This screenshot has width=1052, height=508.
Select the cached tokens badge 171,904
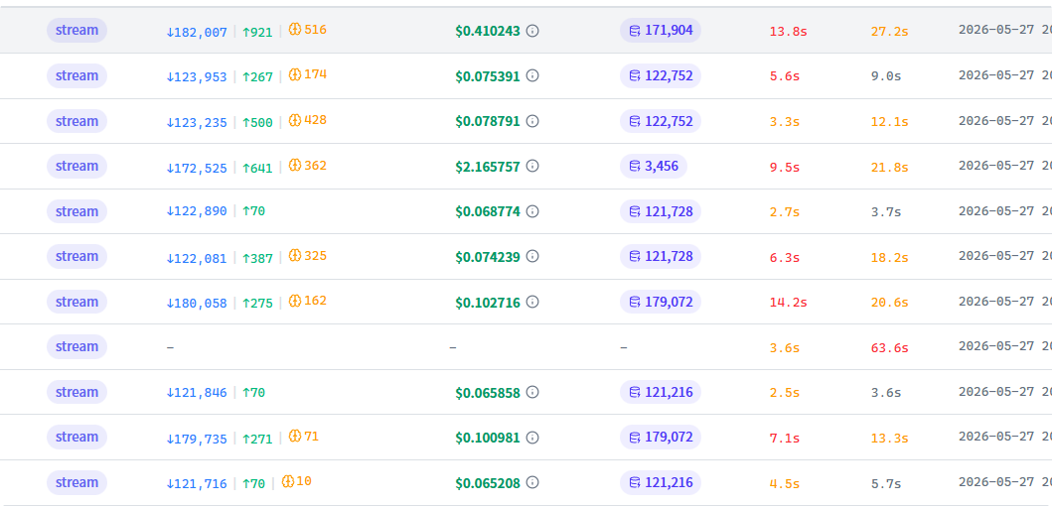(x=661, y=30)
